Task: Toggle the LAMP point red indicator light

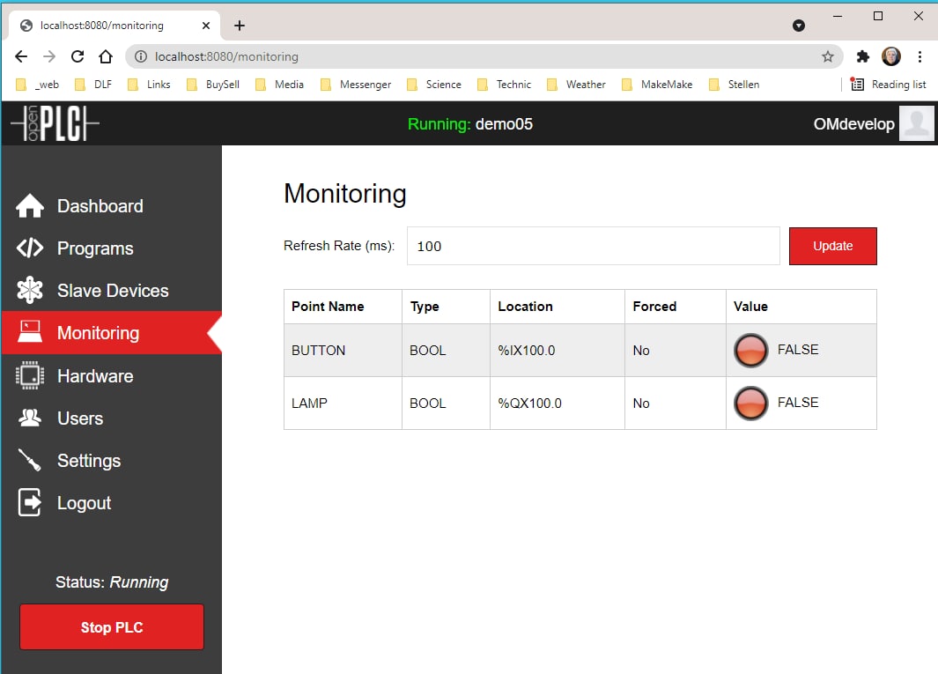Action: tap(750, 404)
